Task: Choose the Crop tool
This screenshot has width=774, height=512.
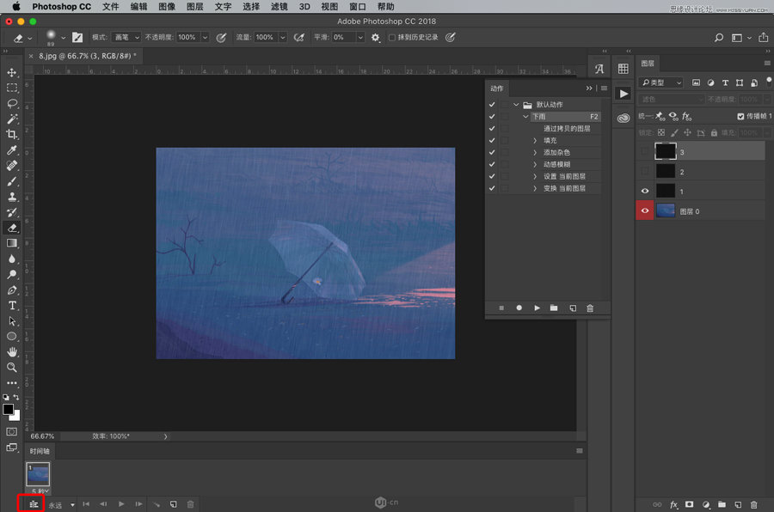Action: click(12, 135)
